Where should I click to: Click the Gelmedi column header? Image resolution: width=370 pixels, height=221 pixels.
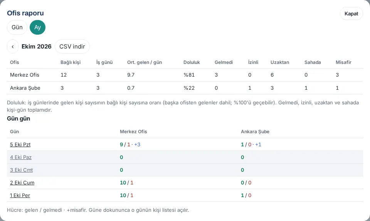[224, 62]
